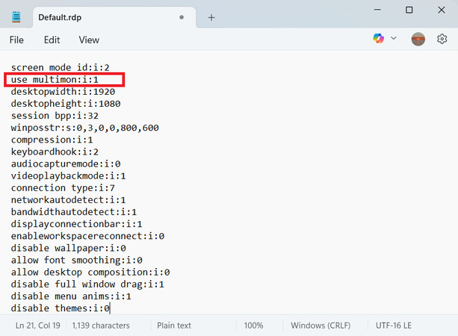
Task: Click the line disable themes:i:0
Action: point(61,308)
